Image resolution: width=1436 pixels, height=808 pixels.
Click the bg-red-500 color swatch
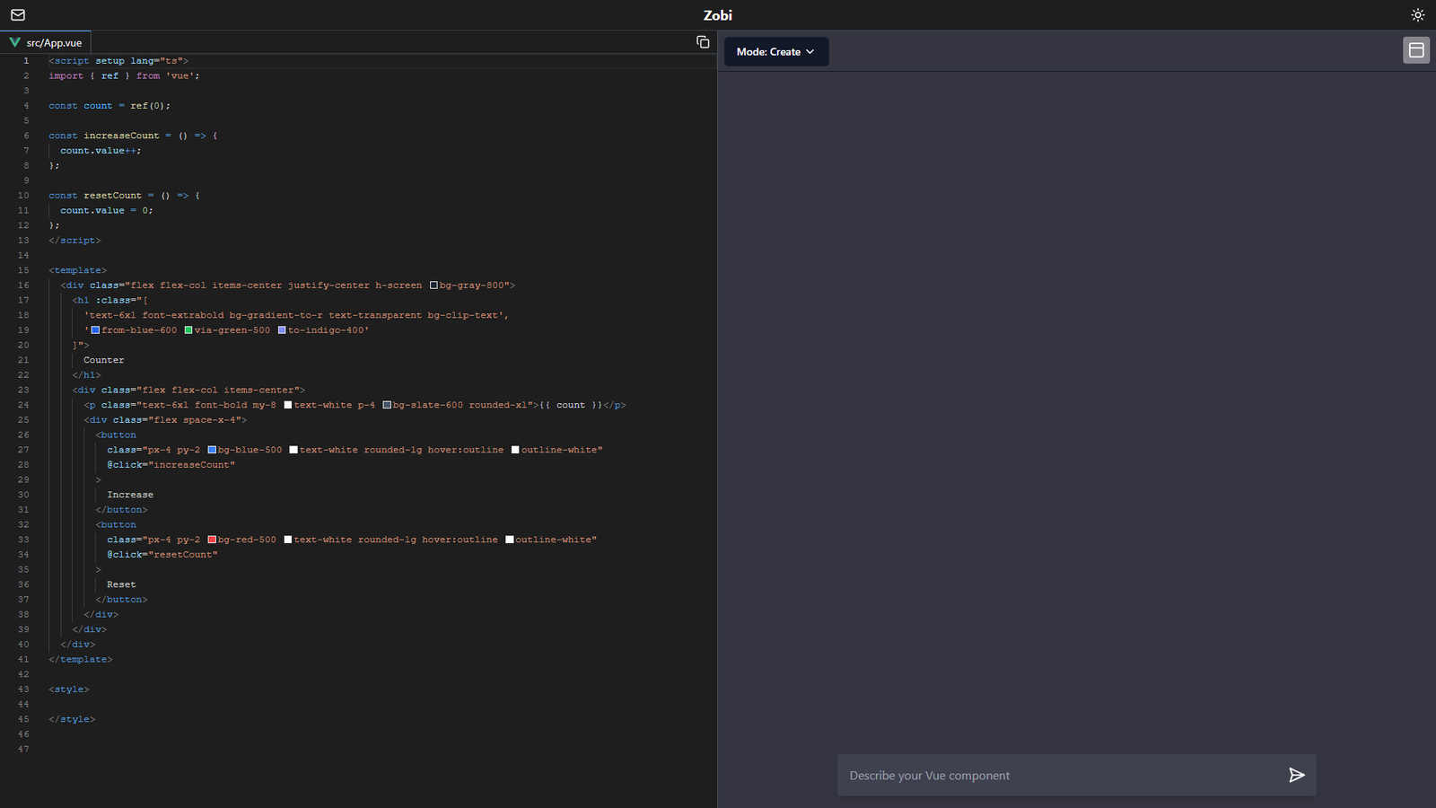click(212, 540)
